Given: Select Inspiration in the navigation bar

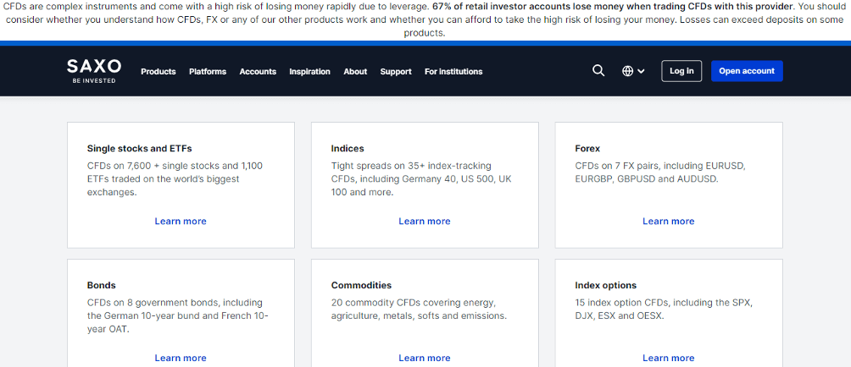Looking at the screenshot, I should tap(309, 72).
